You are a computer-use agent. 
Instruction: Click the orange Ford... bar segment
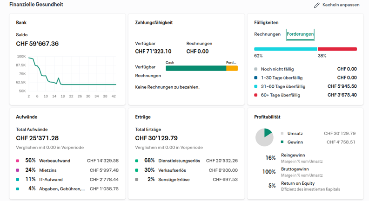pos(232,68)
